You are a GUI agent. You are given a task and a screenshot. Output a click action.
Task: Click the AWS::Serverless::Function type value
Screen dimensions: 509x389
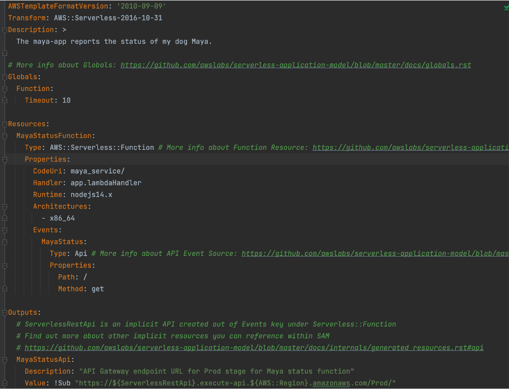click(x=102, y=148)
